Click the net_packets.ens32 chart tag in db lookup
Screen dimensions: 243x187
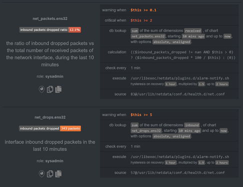148,36
